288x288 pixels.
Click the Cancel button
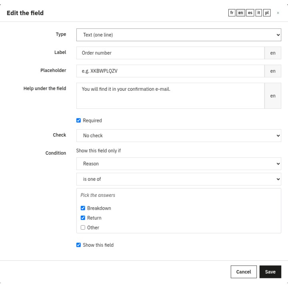pos(244,272)
